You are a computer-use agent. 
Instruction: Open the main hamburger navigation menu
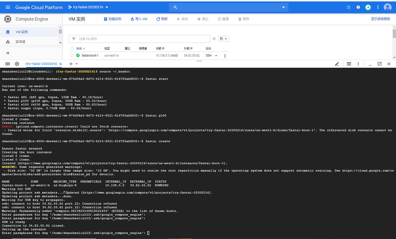tap(8, 7)
